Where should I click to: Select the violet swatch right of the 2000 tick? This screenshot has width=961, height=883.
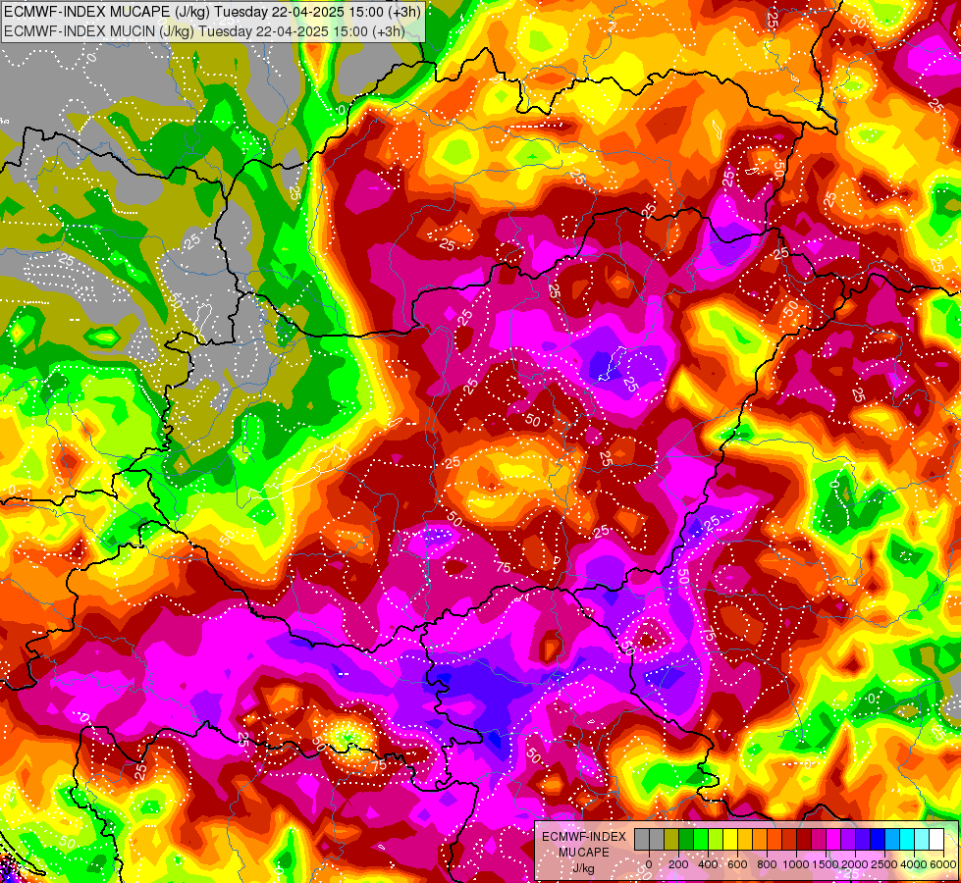[862, 839]
